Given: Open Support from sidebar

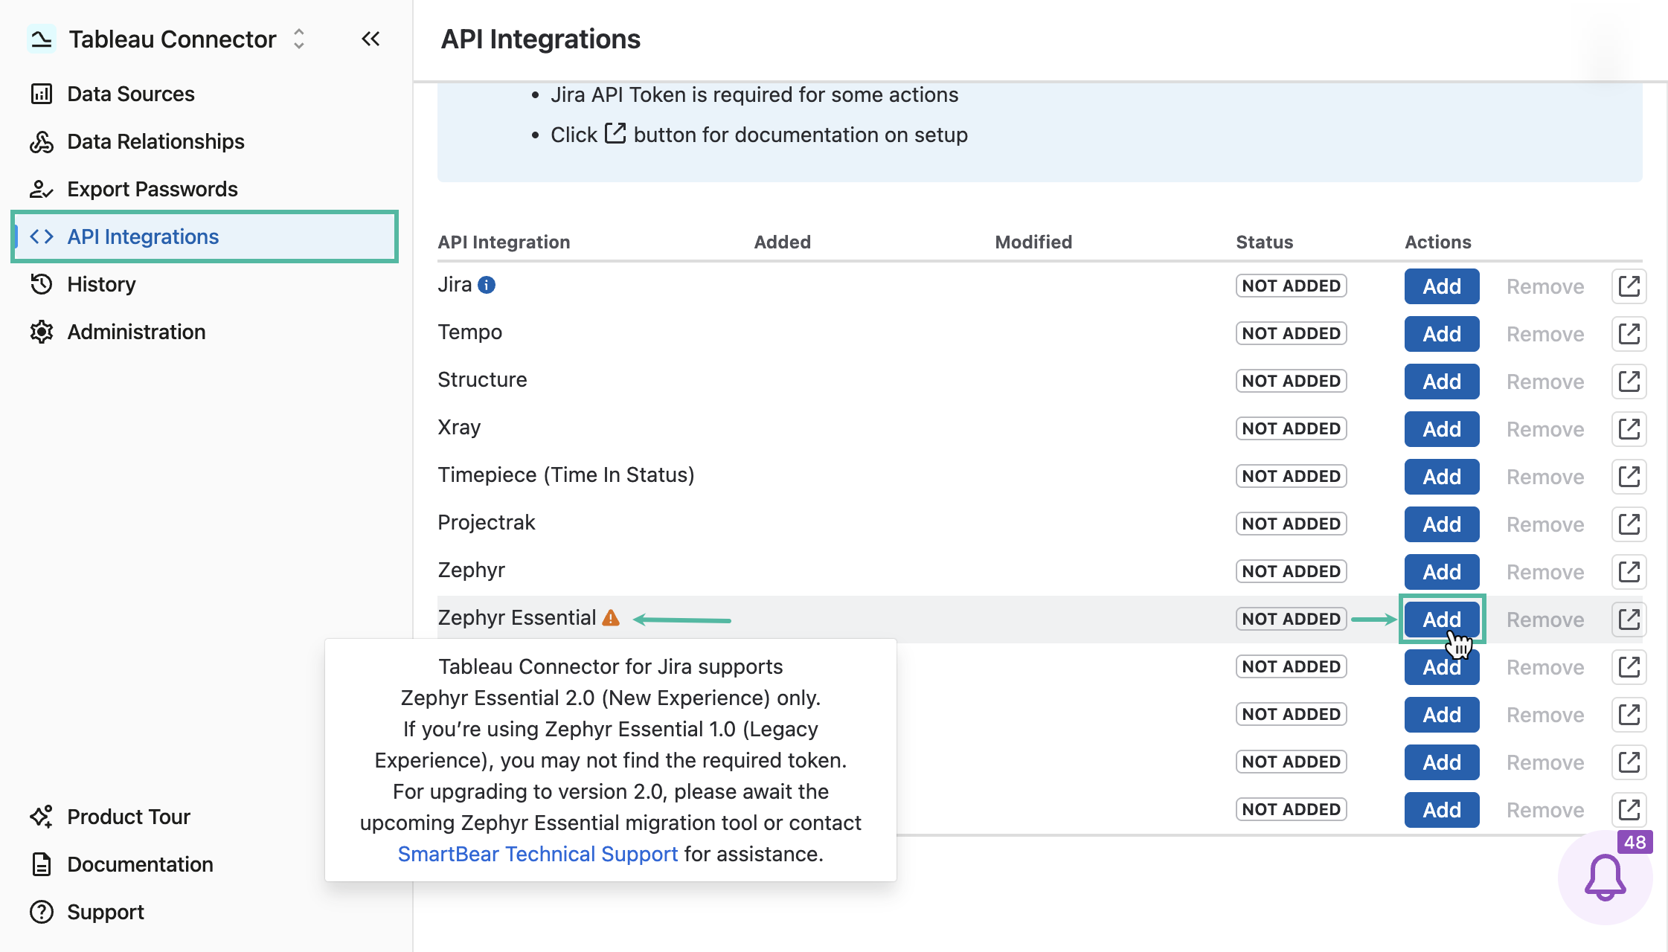Looking at the screenshot, I should pyautogui.click(x=205, y=912).
